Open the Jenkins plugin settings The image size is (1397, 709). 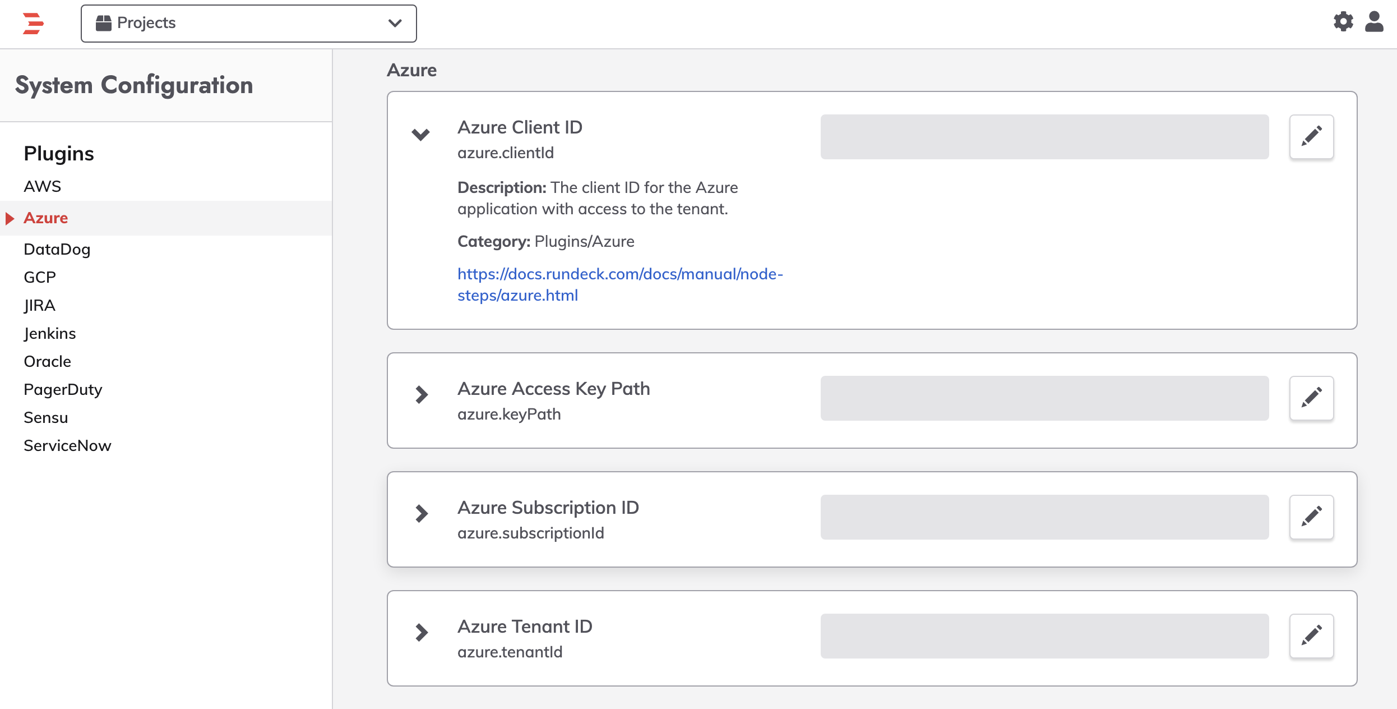50,333
